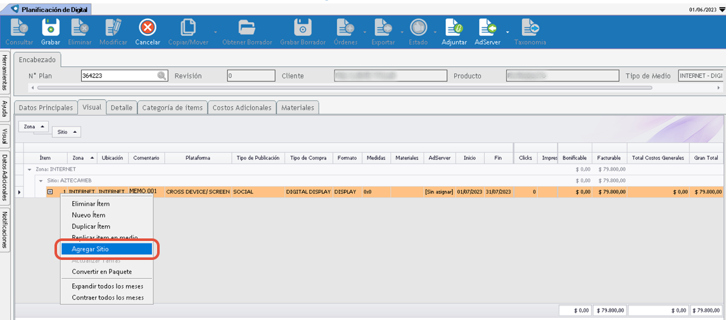Cancel editing with the Cancelar icon

(x=147, y=28)
